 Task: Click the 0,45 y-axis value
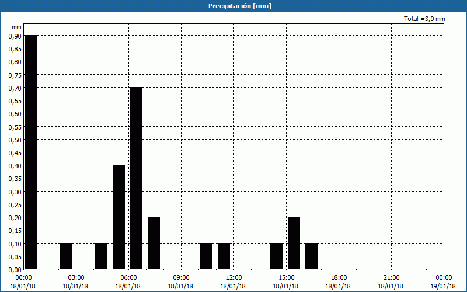click(15, 153)
